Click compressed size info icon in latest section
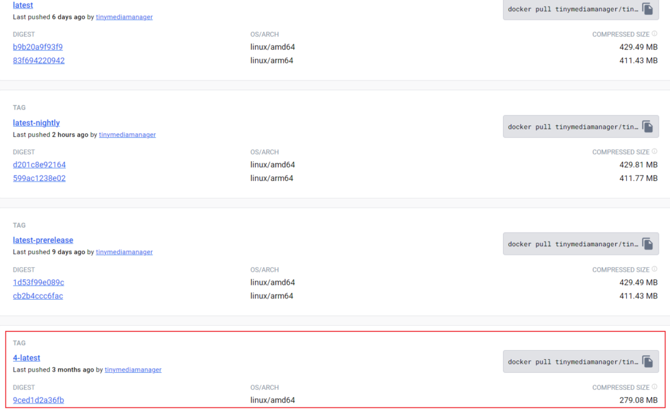 [654, 34]
